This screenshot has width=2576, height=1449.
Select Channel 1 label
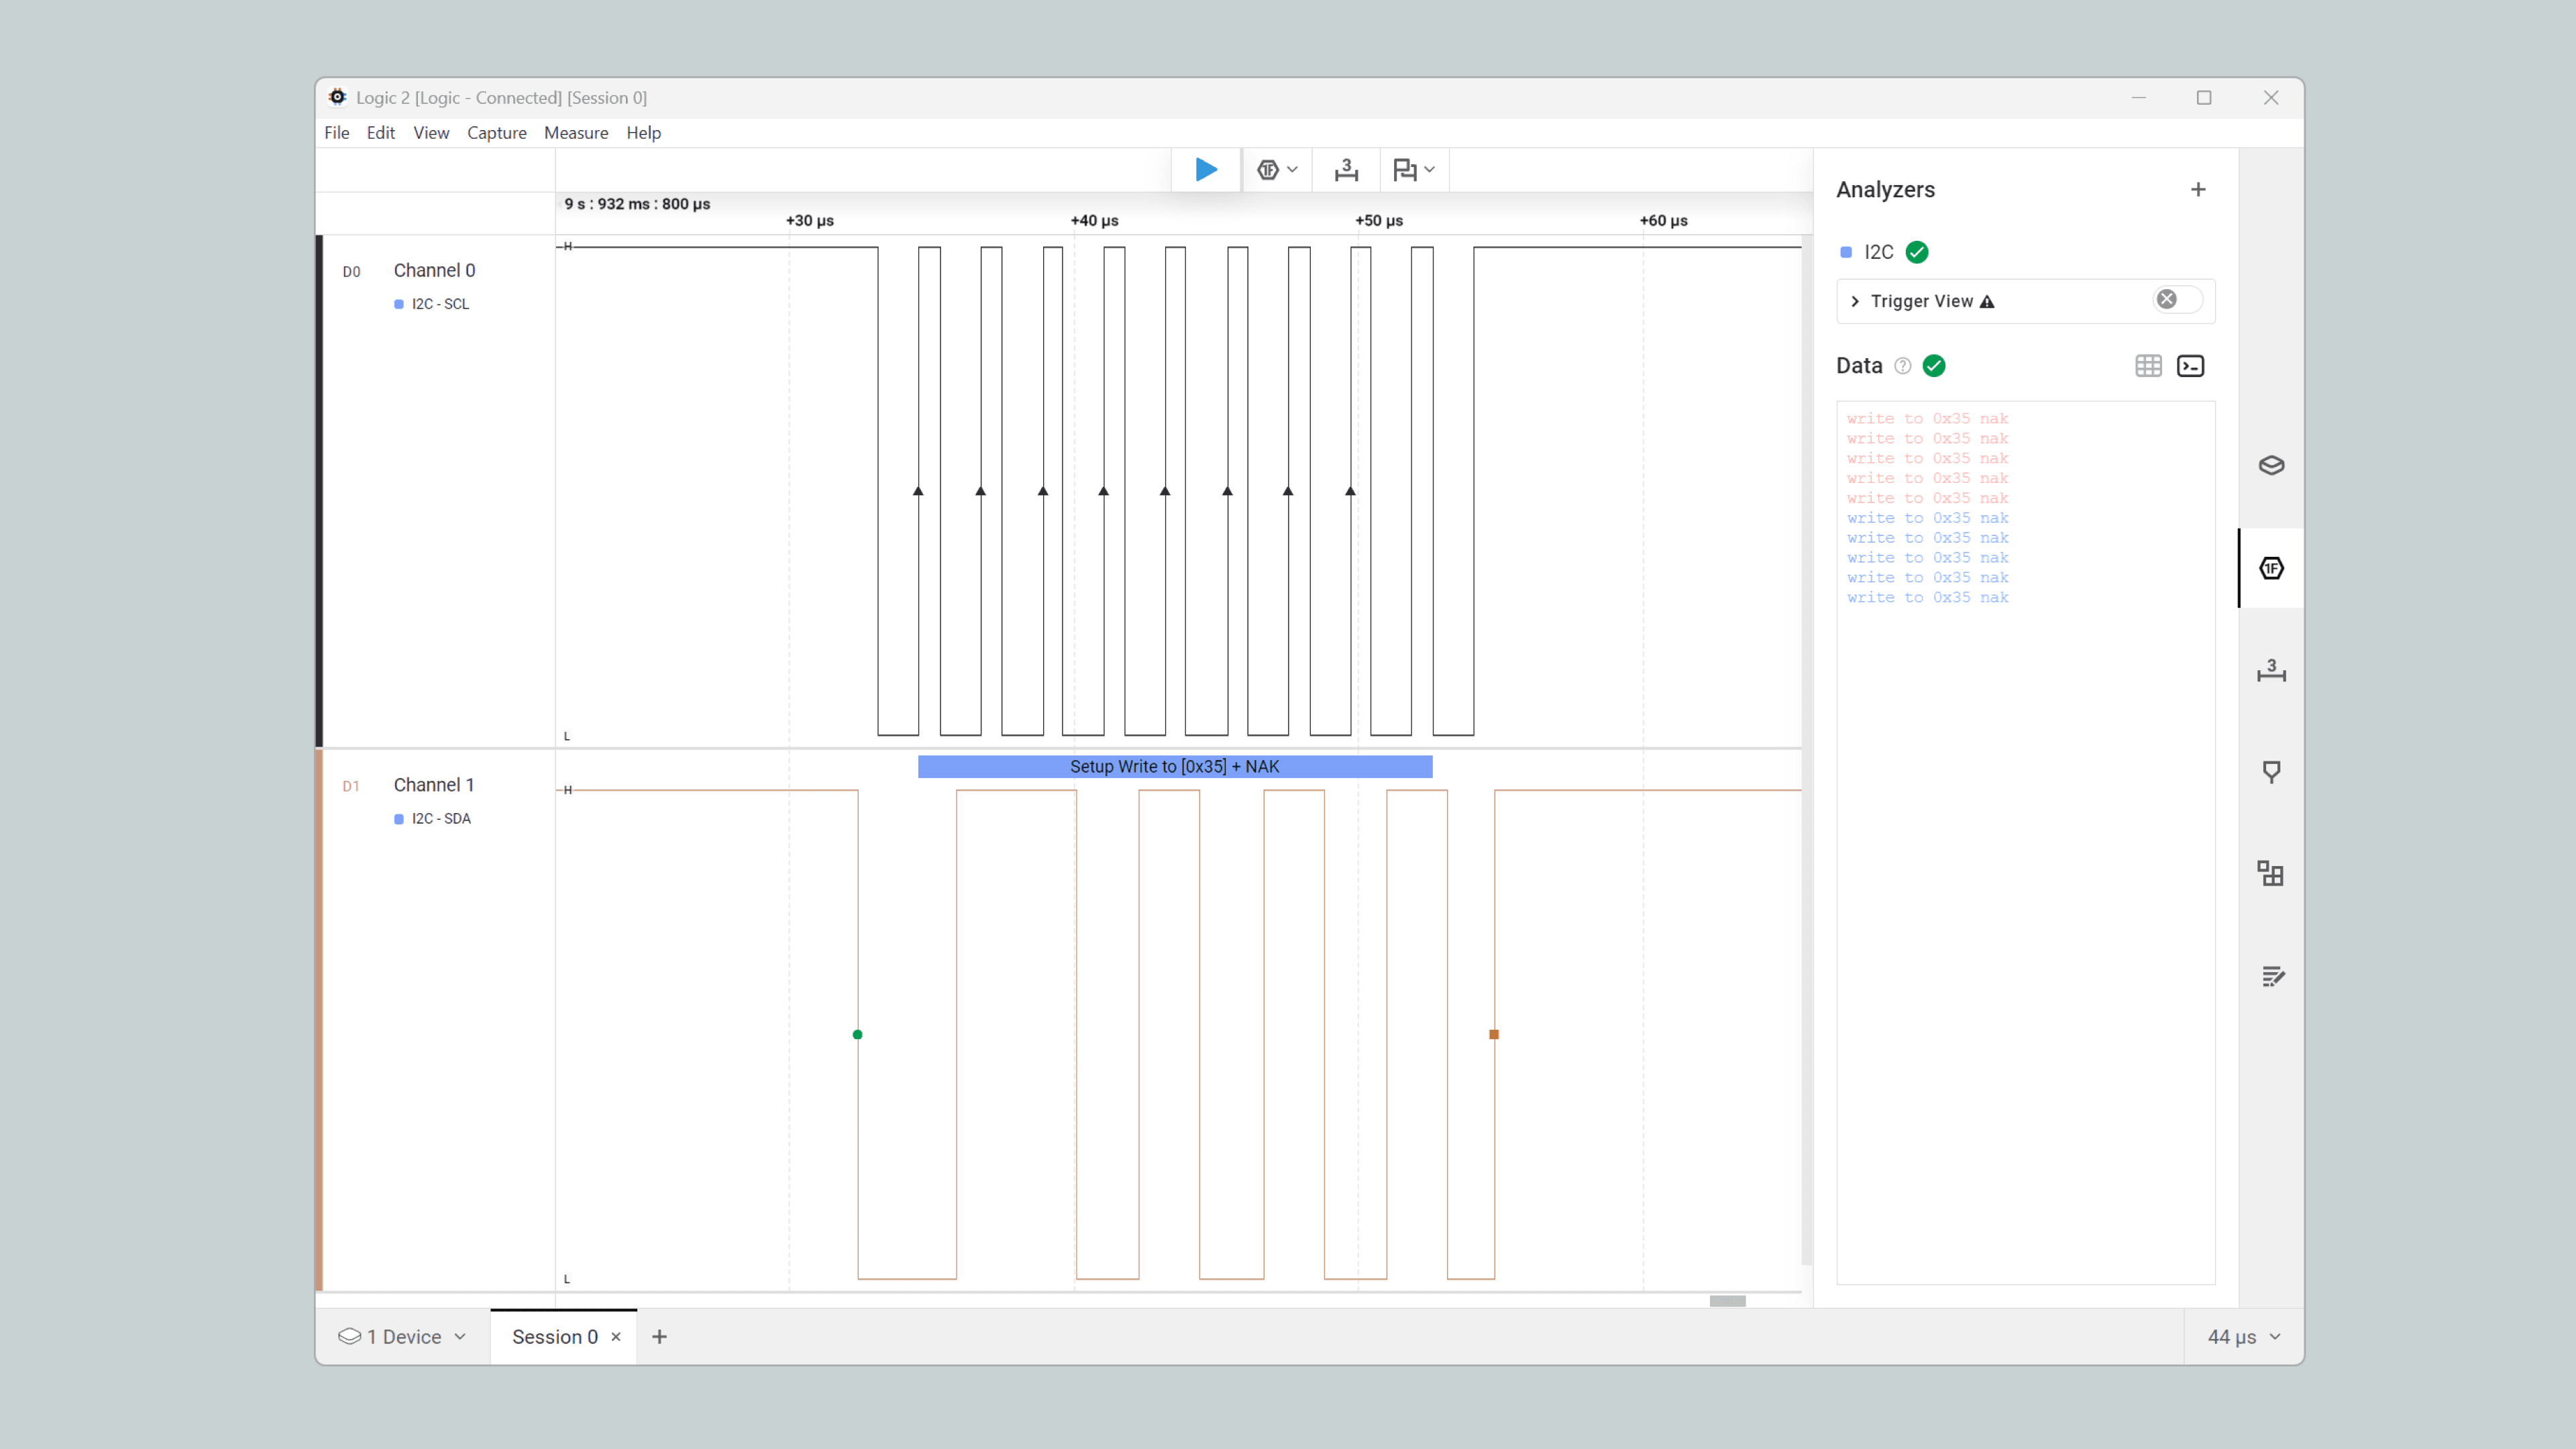[434, 785]
